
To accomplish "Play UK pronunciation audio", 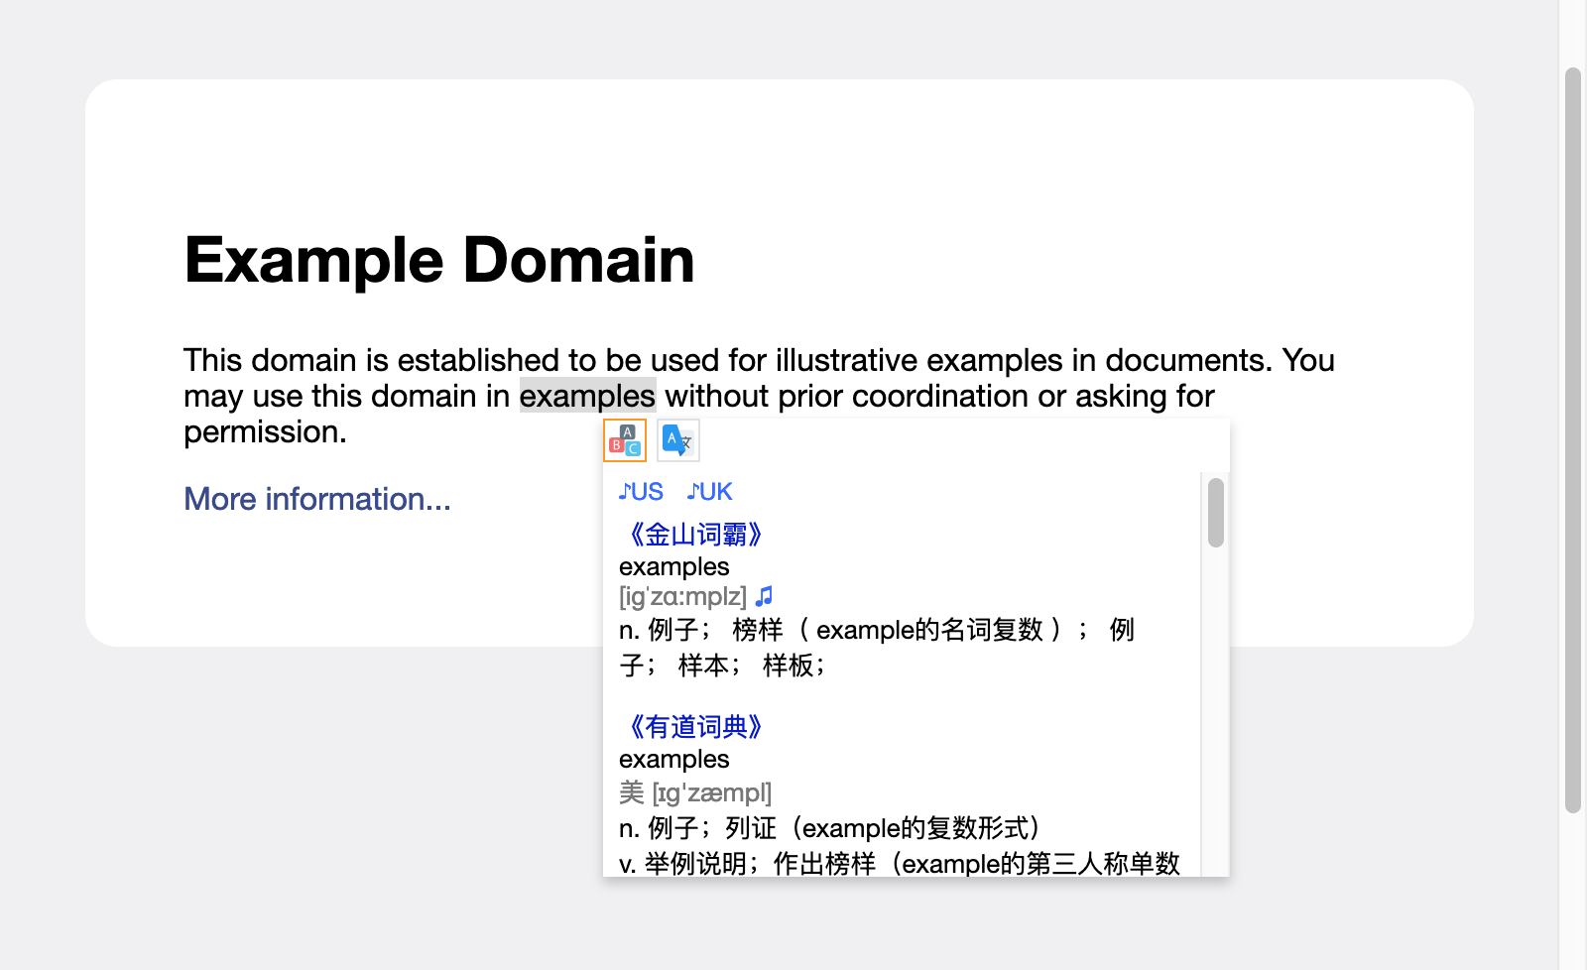I will (x=710, y=492).
